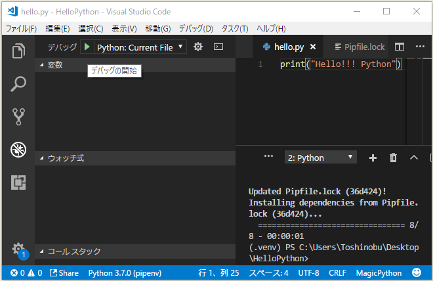Open the panel's hidden views ellipsis
This screenshot has width=433, height=281.
268,156
